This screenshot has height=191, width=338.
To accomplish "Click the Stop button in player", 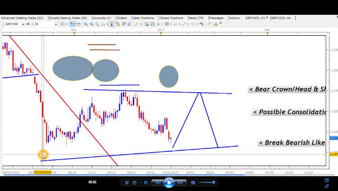I will click(146, 183).
